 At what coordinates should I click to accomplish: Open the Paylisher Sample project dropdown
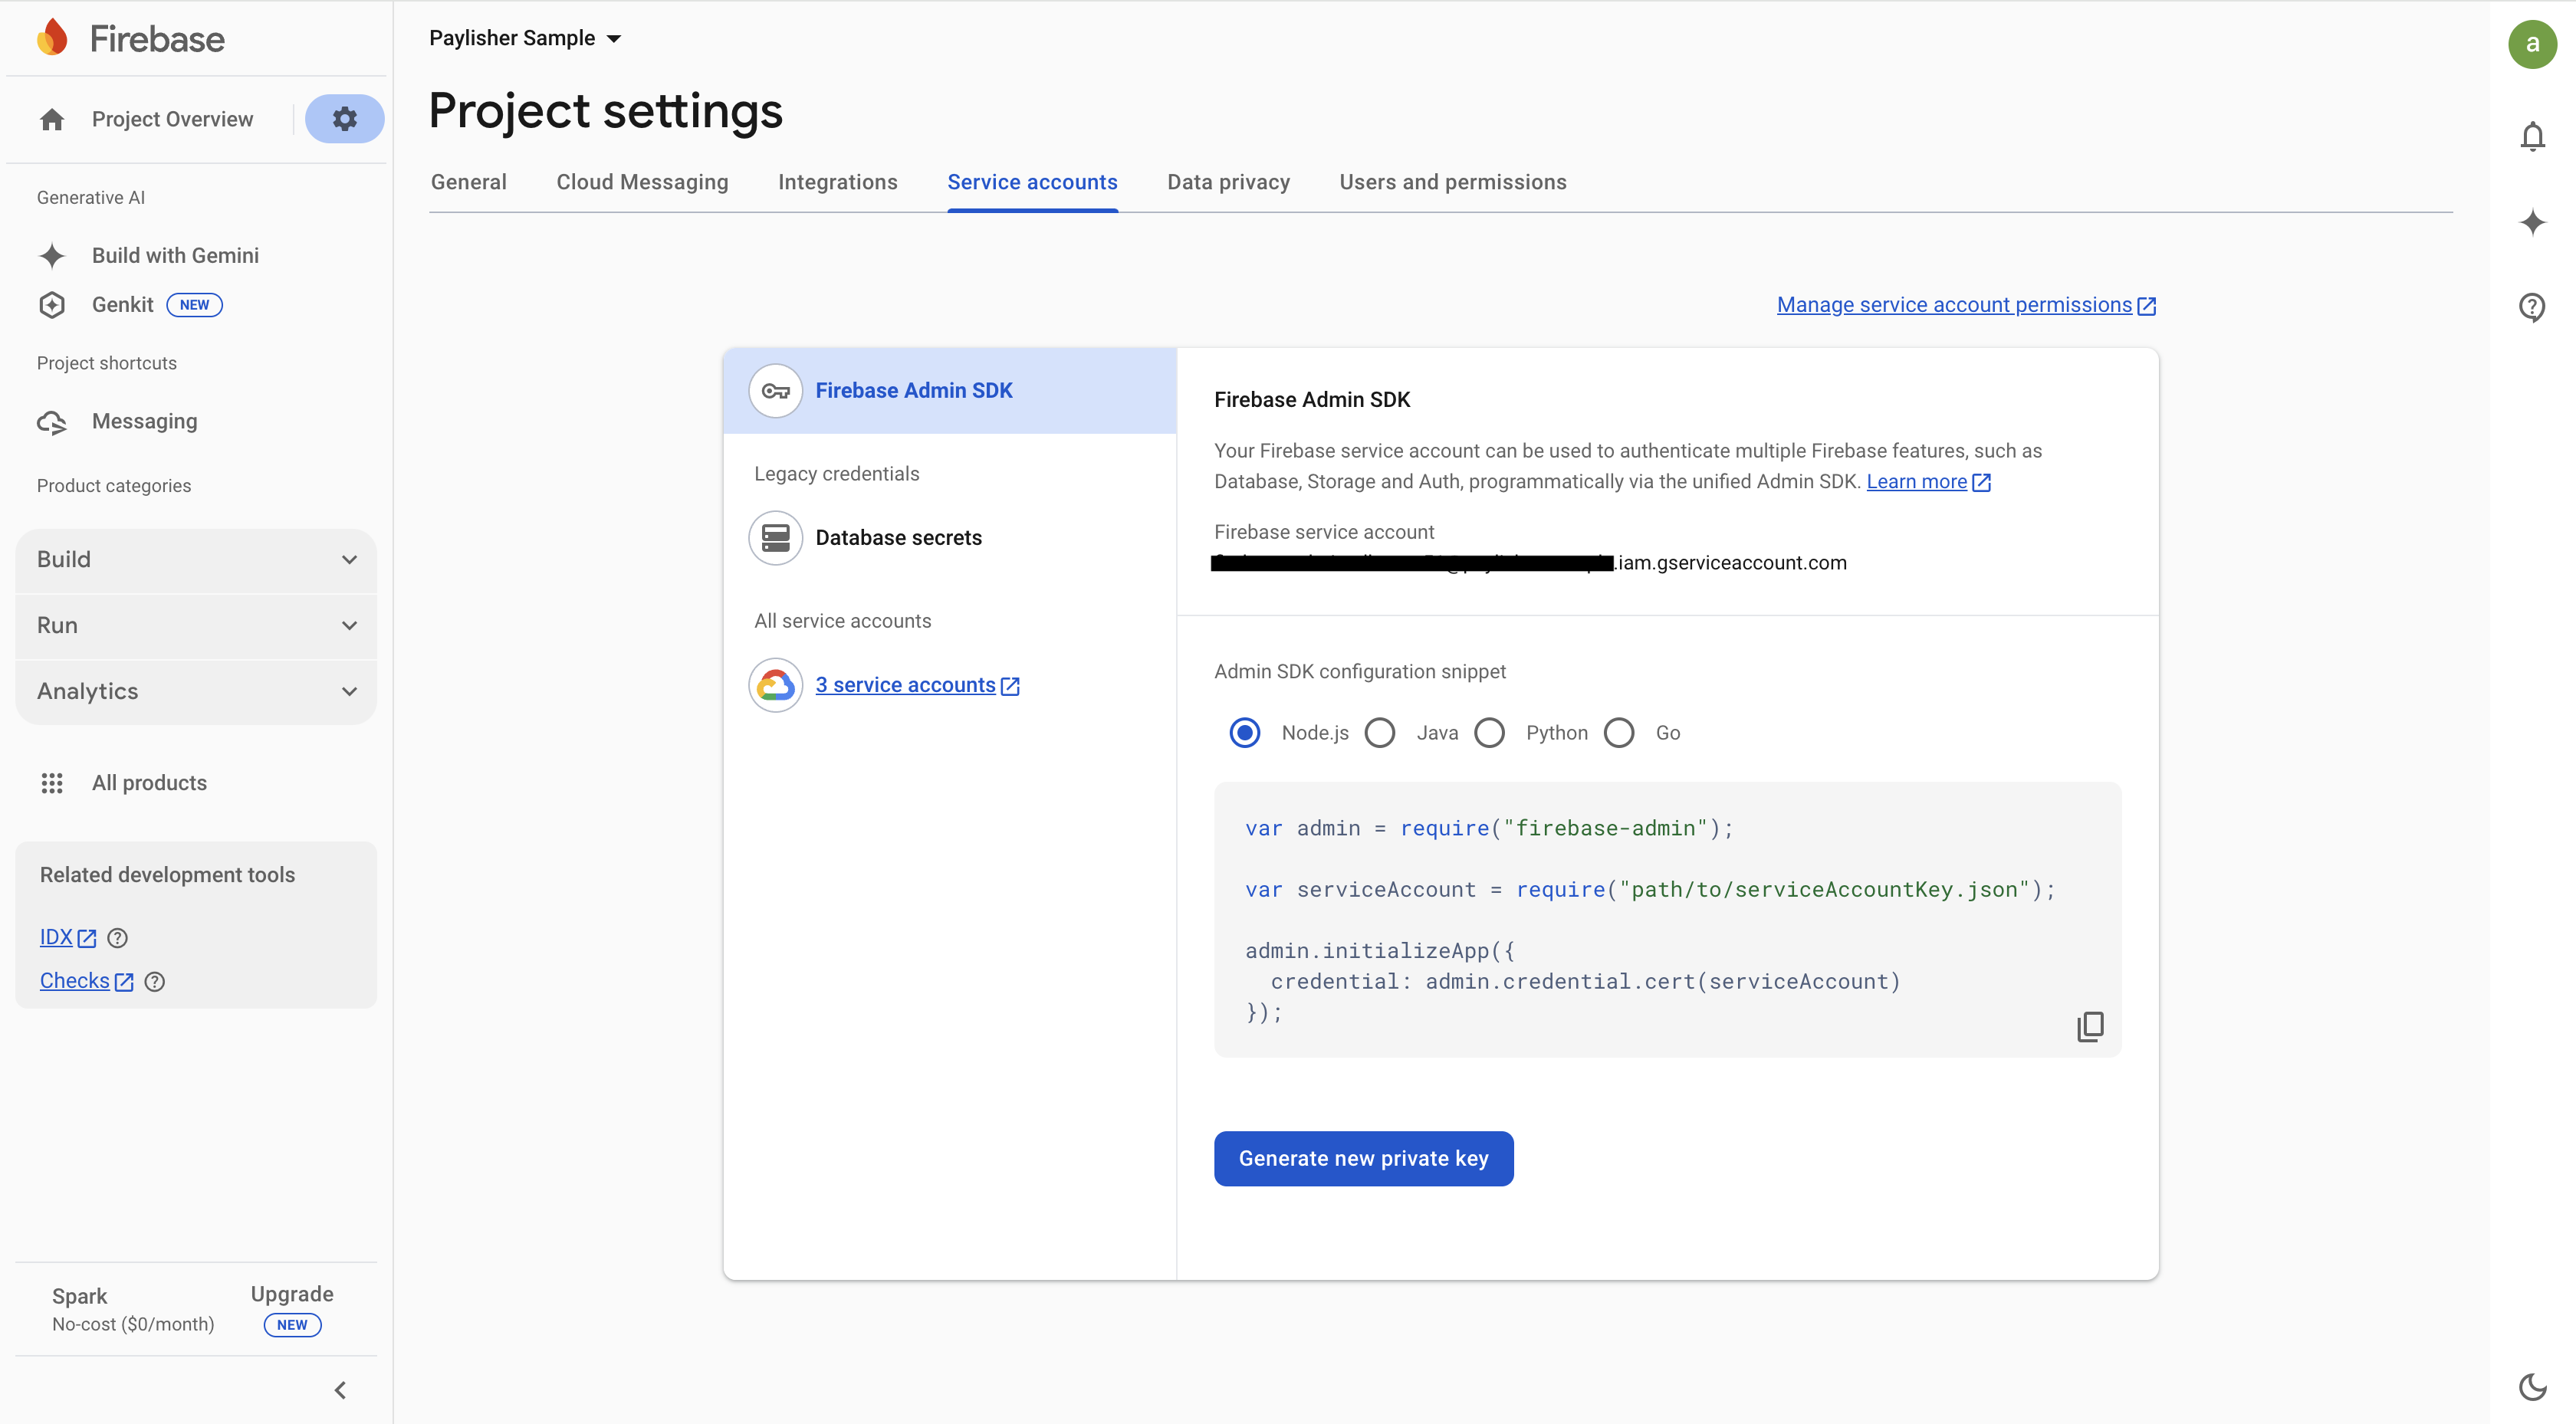tap(525, 38)
